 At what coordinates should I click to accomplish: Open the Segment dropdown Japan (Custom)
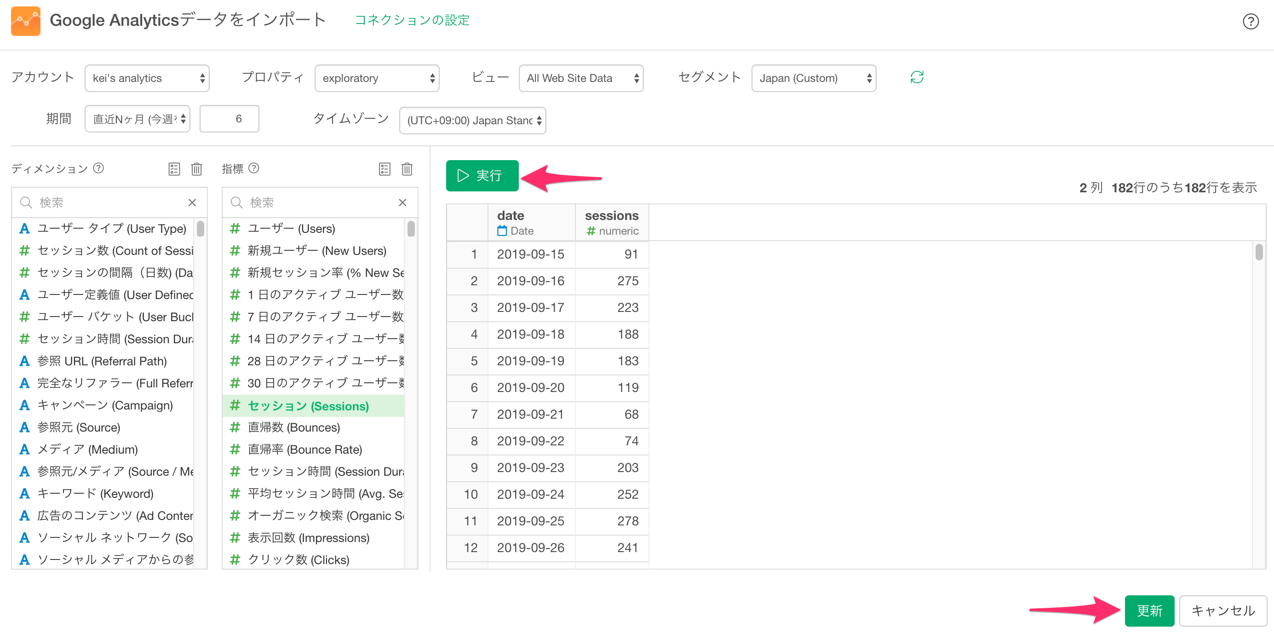coord(814,78)
